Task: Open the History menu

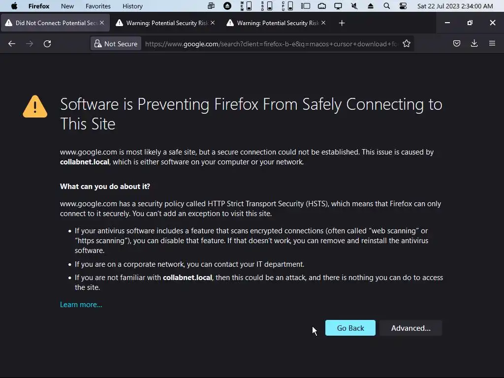Action: tap(132, 6)
